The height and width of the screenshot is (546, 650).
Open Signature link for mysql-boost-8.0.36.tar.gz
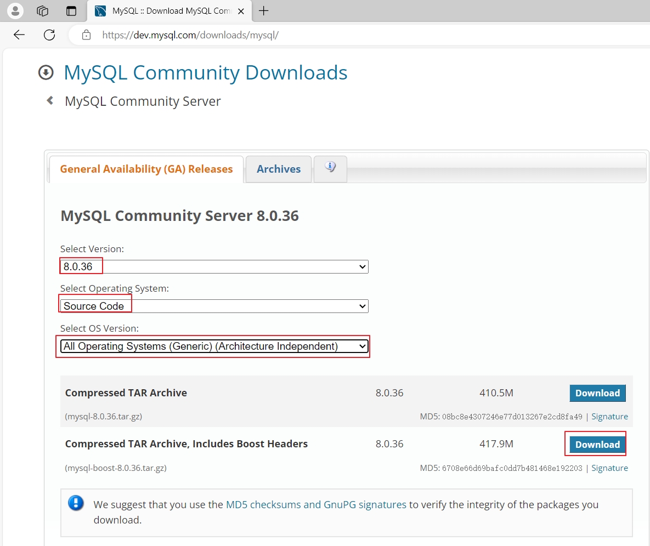(x=609, y=468)
